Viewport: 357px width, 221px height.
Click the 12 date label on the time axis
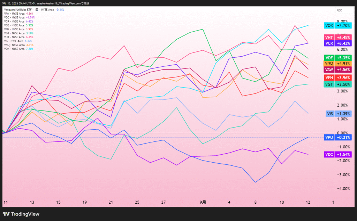(x=308, y=202)
